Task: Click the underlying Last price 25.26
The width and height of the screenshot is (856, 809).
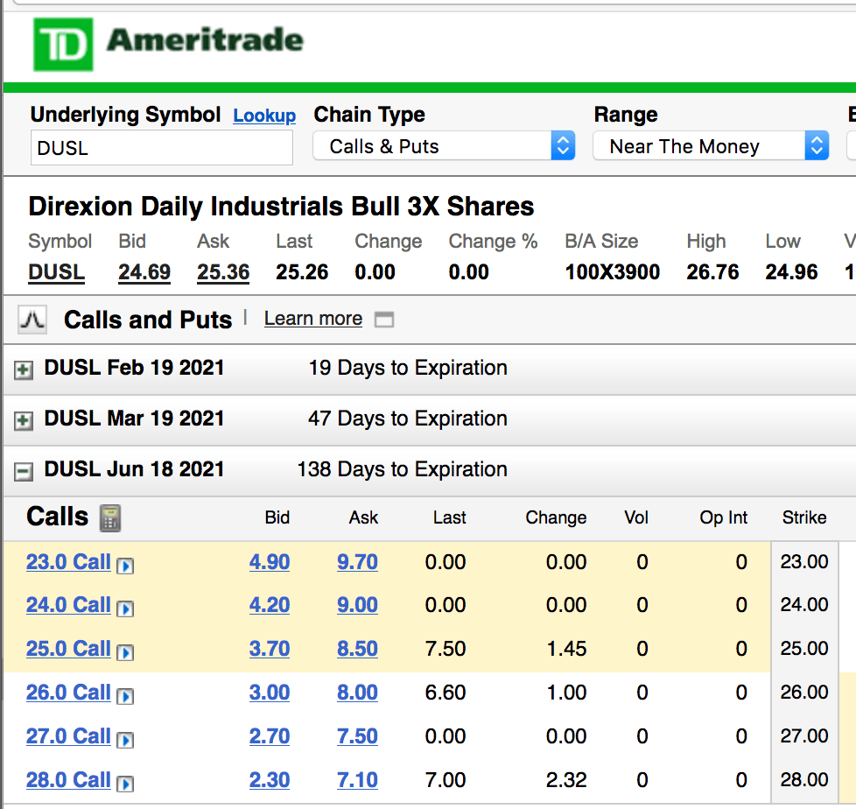Action: 302,272
